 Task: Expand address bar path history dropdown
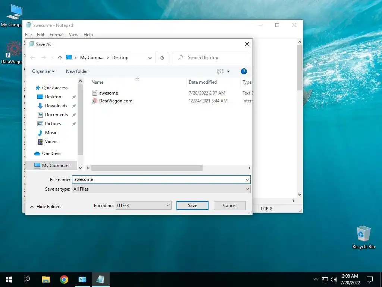150,58
